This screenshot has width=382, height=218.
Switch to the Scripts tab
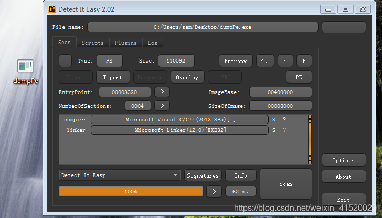coord(93,43)
